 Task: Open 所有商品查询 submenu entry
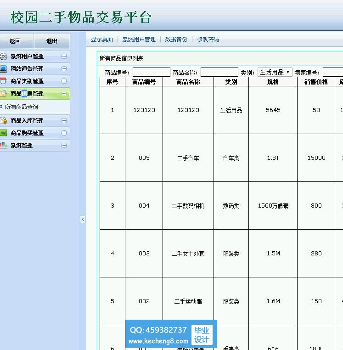[22, 107]
